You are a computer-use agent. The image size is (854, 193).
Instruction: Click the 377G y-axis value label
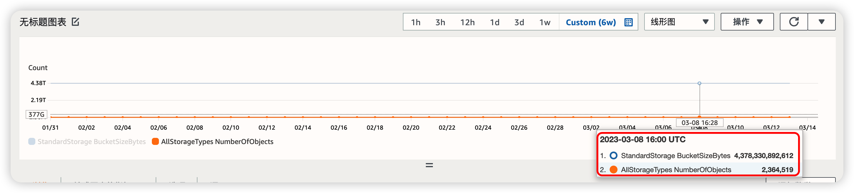click(36, 114)
